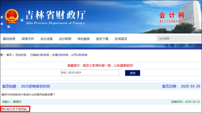
Task: Open the 2021初级报名时间 message title
Action: [35, 86]
